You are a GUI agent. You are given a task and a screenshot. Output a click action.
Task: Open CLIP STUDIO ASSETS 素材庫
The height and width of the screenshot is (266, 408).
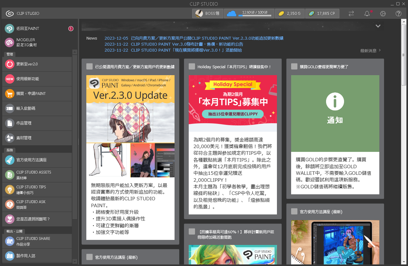[37, 175]
